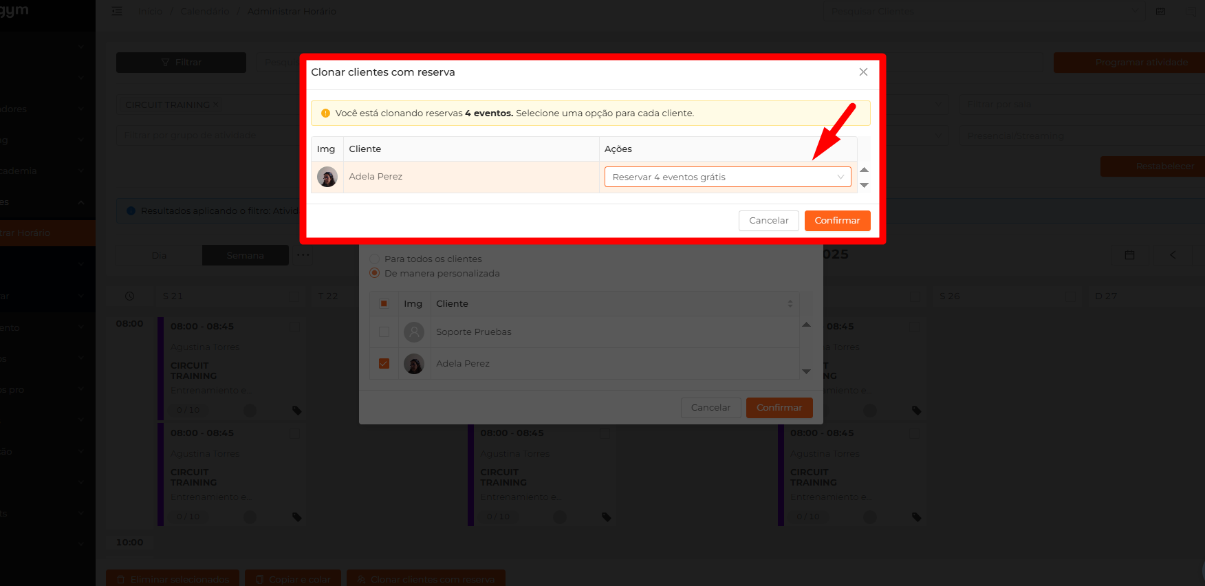Click the Copiar e colar button
Screen dimensions: 1205x586
(293, 579)
